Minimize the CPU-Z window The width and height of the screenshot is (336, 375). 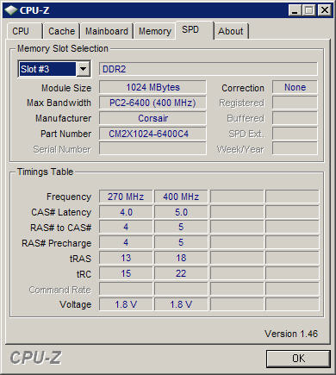(x=295, y=10)
